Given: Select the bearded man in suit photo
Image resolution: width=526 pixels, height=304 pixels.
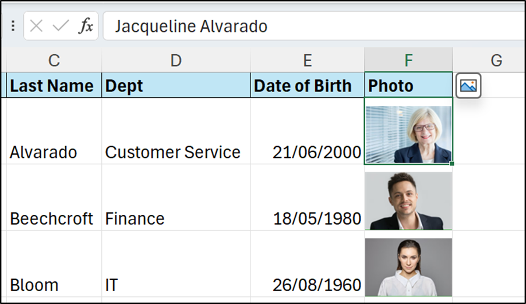Looking at the screenshot, I should click(408, 201).
